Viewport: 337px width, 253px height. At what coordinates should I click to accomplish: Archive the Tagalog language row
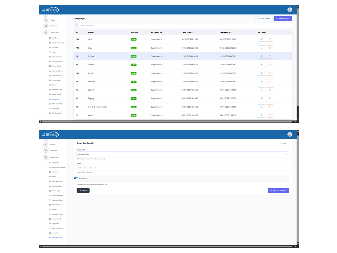(270, 98)
